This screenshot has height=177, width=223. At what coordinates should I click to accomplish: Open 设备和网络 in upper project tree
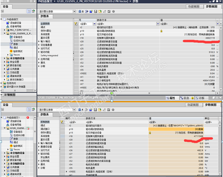click(x=15, y=26)
